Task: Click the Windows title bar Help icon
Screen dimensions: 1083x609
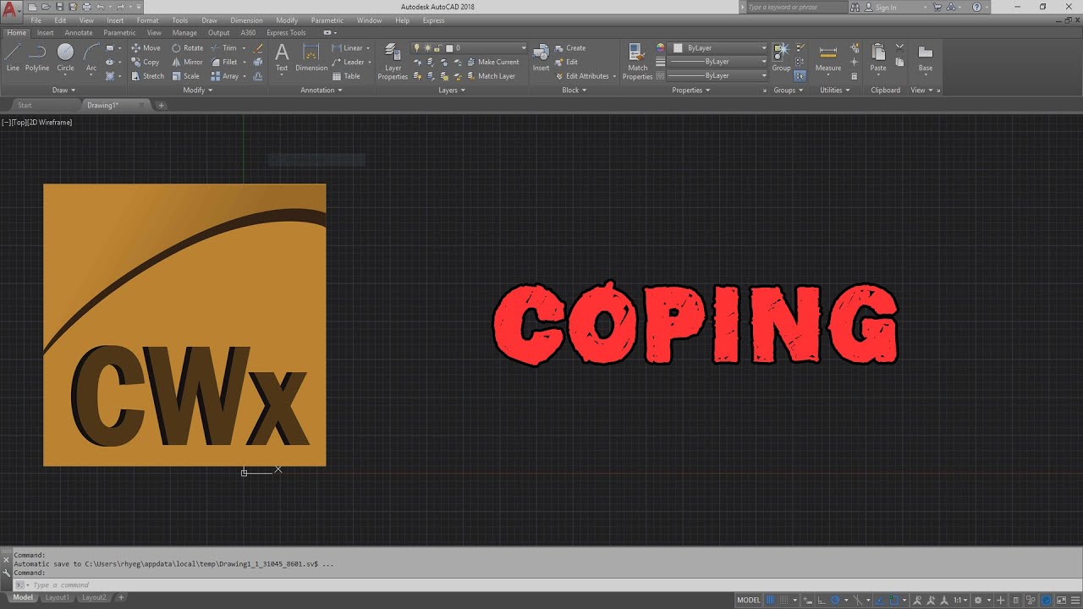Action: coord(977,7)
